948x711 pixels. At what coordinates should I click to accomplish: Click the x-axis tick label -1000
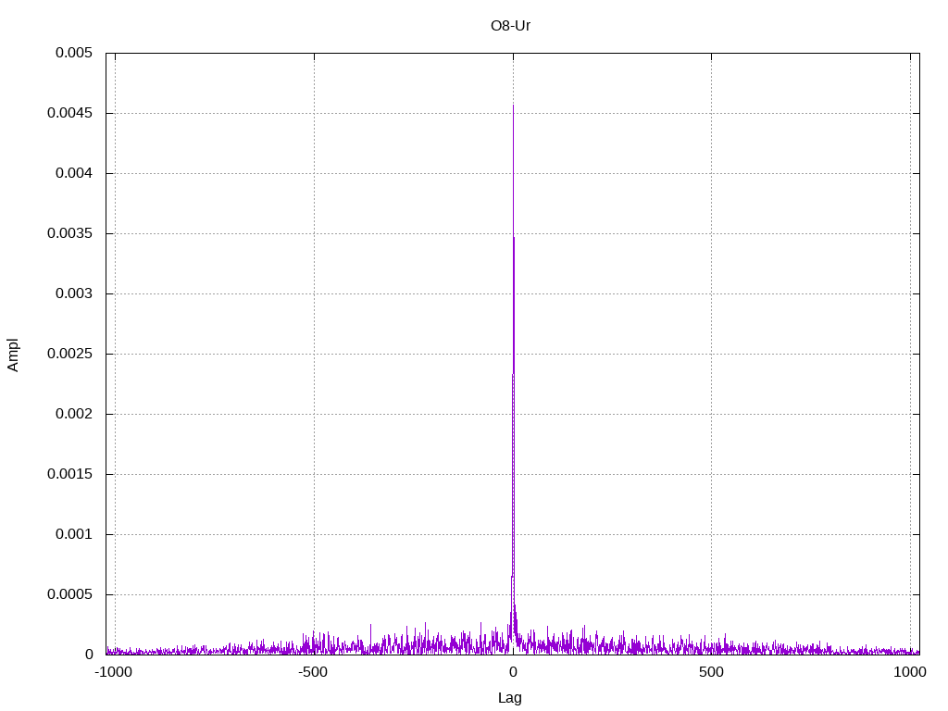pos(113,672)
